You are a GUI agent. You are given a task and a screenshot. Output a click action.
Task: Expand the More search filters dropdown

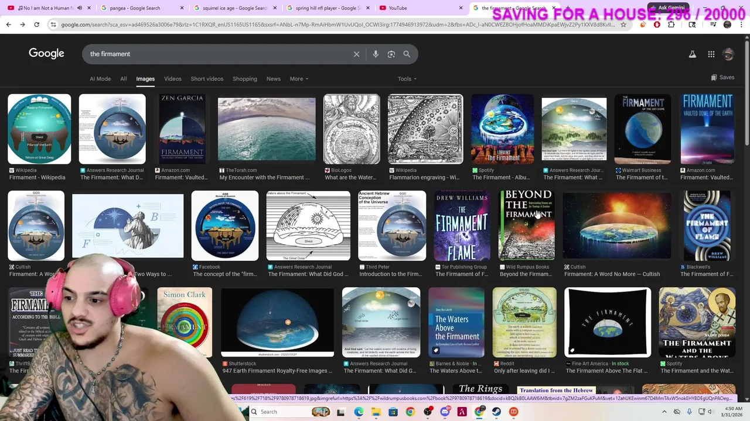coord(299,79)
